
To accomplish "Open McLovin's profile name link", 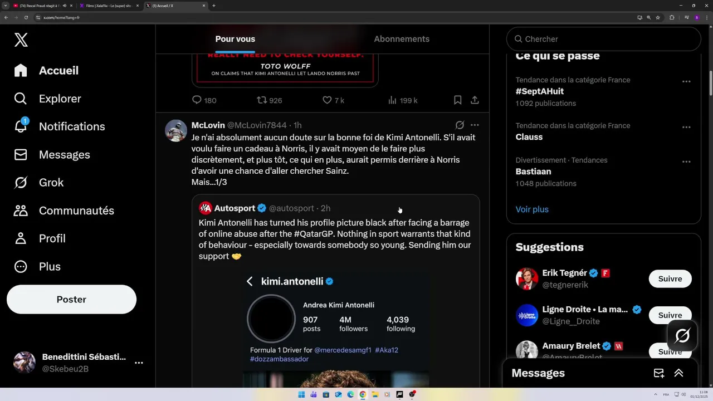I will click(x=208, y=125).
